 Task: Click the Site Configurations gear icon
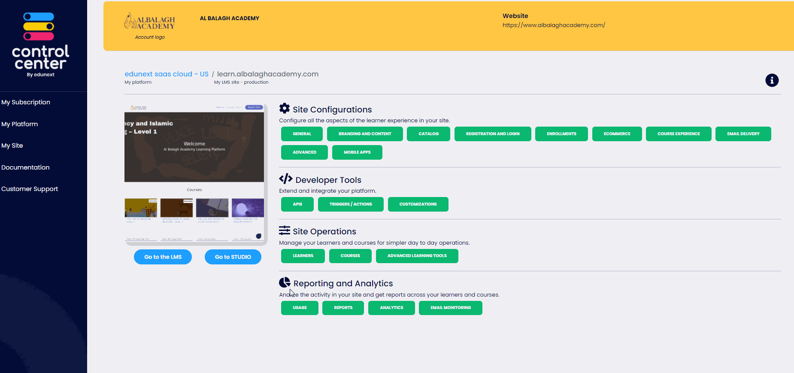point(285,108)
